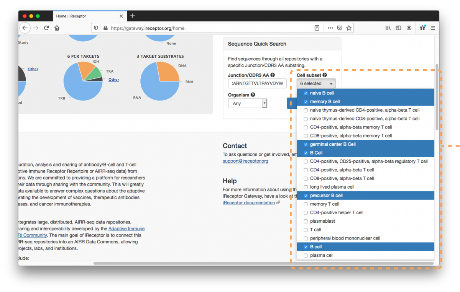Click the orange IGH slice of PCR Targets pie
Screen dimensions: 460x292
[x=86, y=69]
